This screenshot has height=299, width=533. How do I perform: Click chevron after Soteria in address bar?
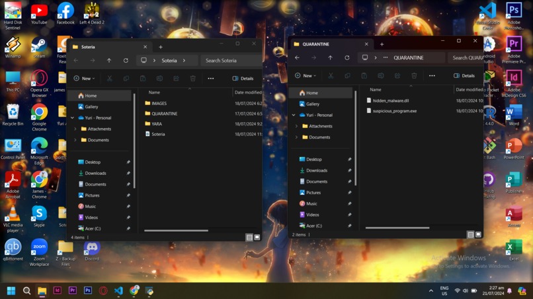(184, 61)
